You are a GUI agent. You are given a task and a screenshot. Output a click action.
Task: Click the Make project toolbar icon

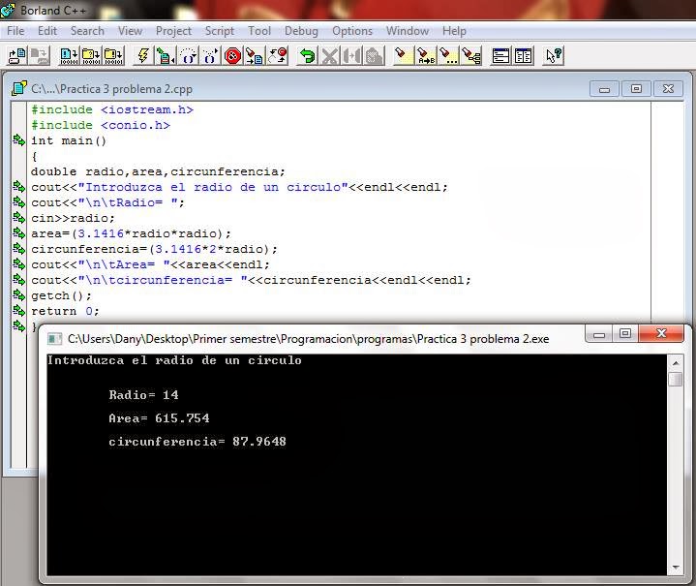click(x=91, y=56)
